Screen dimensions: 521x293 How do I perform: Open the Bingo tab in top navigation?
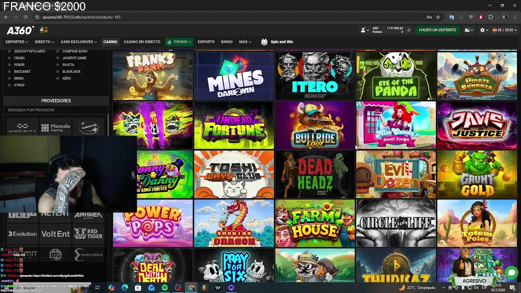(227, 42)
